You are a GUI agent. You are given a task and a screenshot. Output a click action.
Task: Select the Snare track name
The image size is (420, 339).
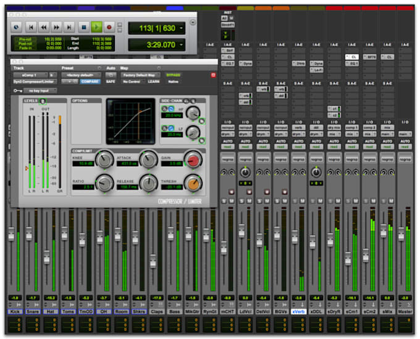click(x=33, y=312)
